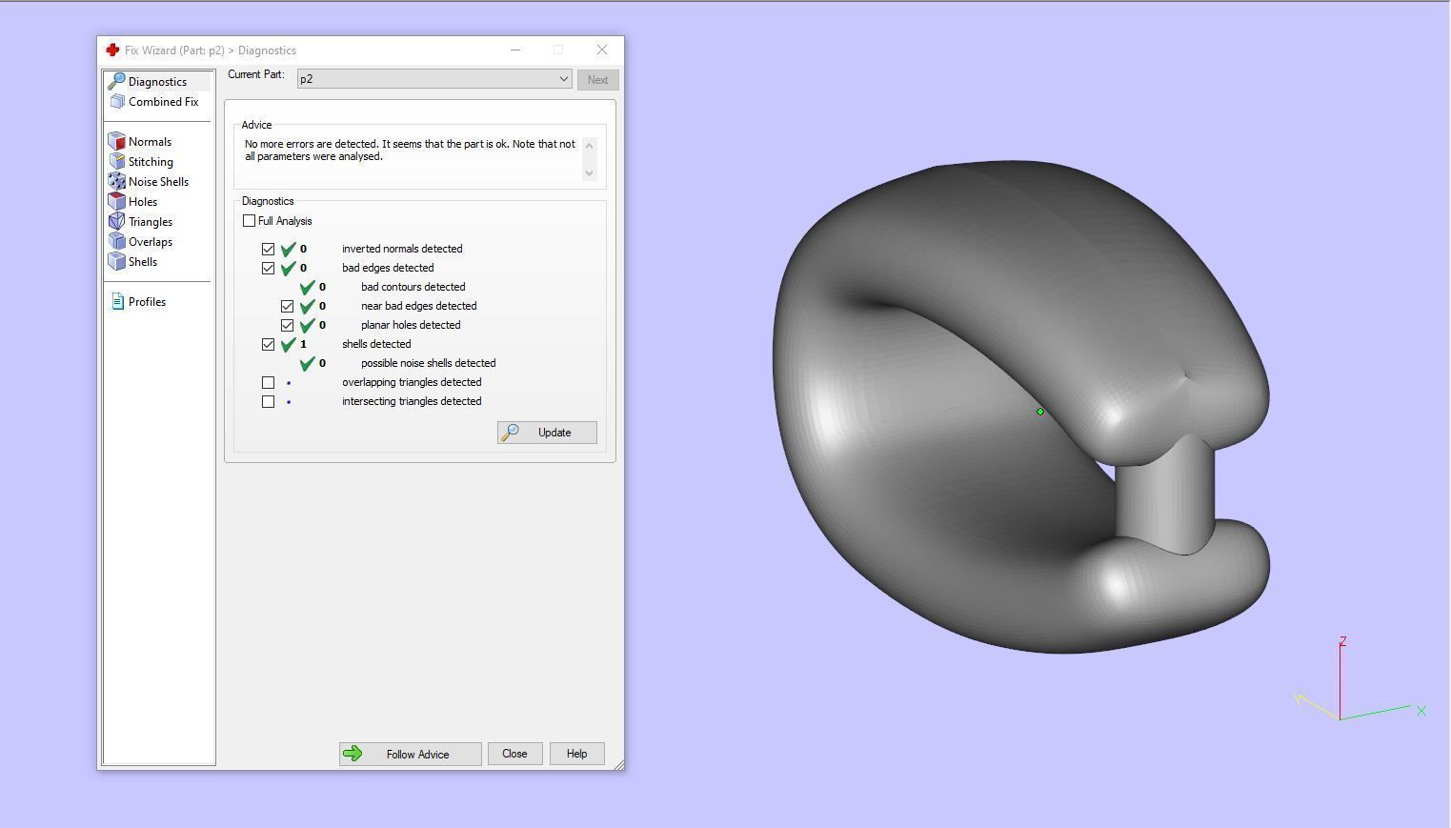Click the Advice box scroll up arrow

[x=589, y=145]
